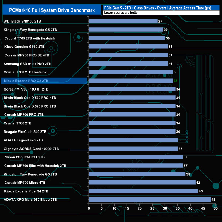Select the 'Crucial T705 2TB with Heatsink' label

tap(30, 38)
